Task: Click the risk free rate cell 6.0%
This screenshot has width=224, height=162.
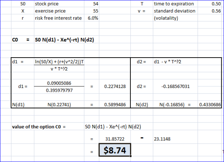Action: click(93, 18)
